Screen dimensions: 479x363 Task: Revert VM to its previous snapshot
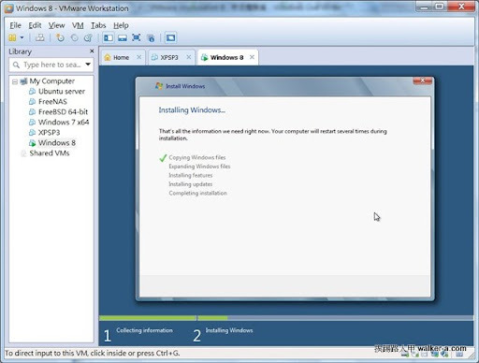[74, 38]
